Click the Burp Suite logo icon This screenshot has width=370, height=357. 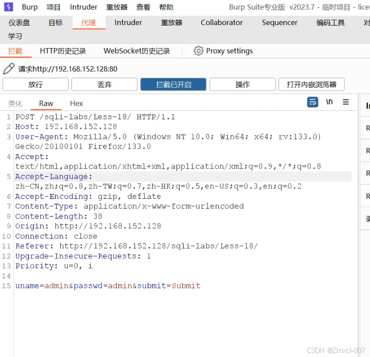pos(9,7)
